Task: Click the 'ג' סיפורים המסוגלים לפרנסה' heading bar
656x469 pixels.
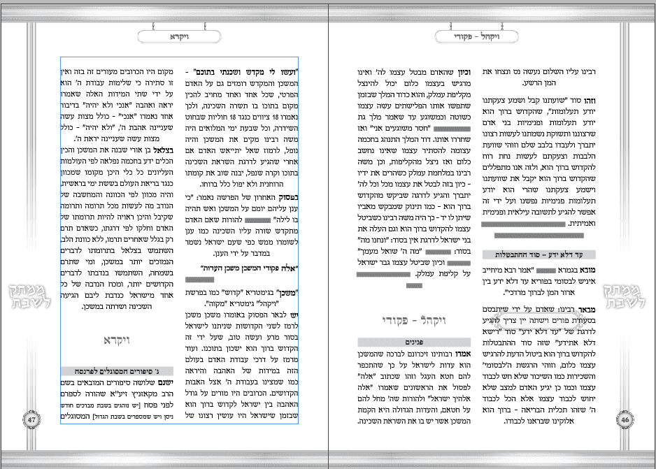Action: 117,371
